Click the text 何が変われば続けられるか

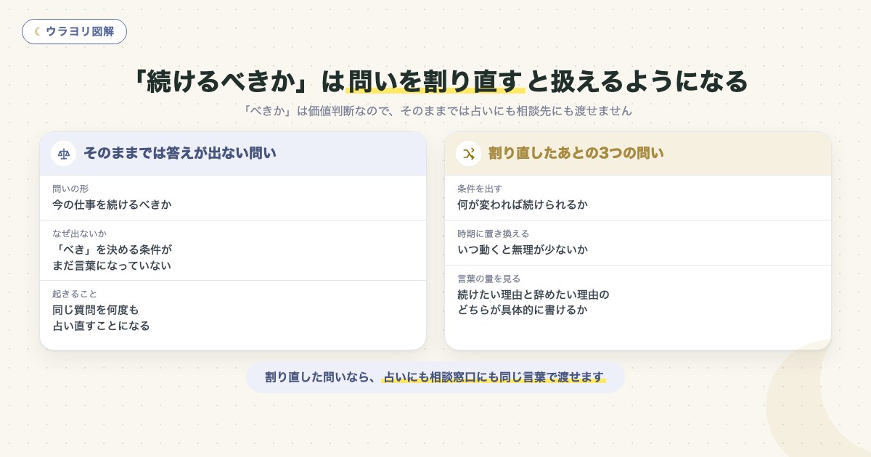coord(522,205)
